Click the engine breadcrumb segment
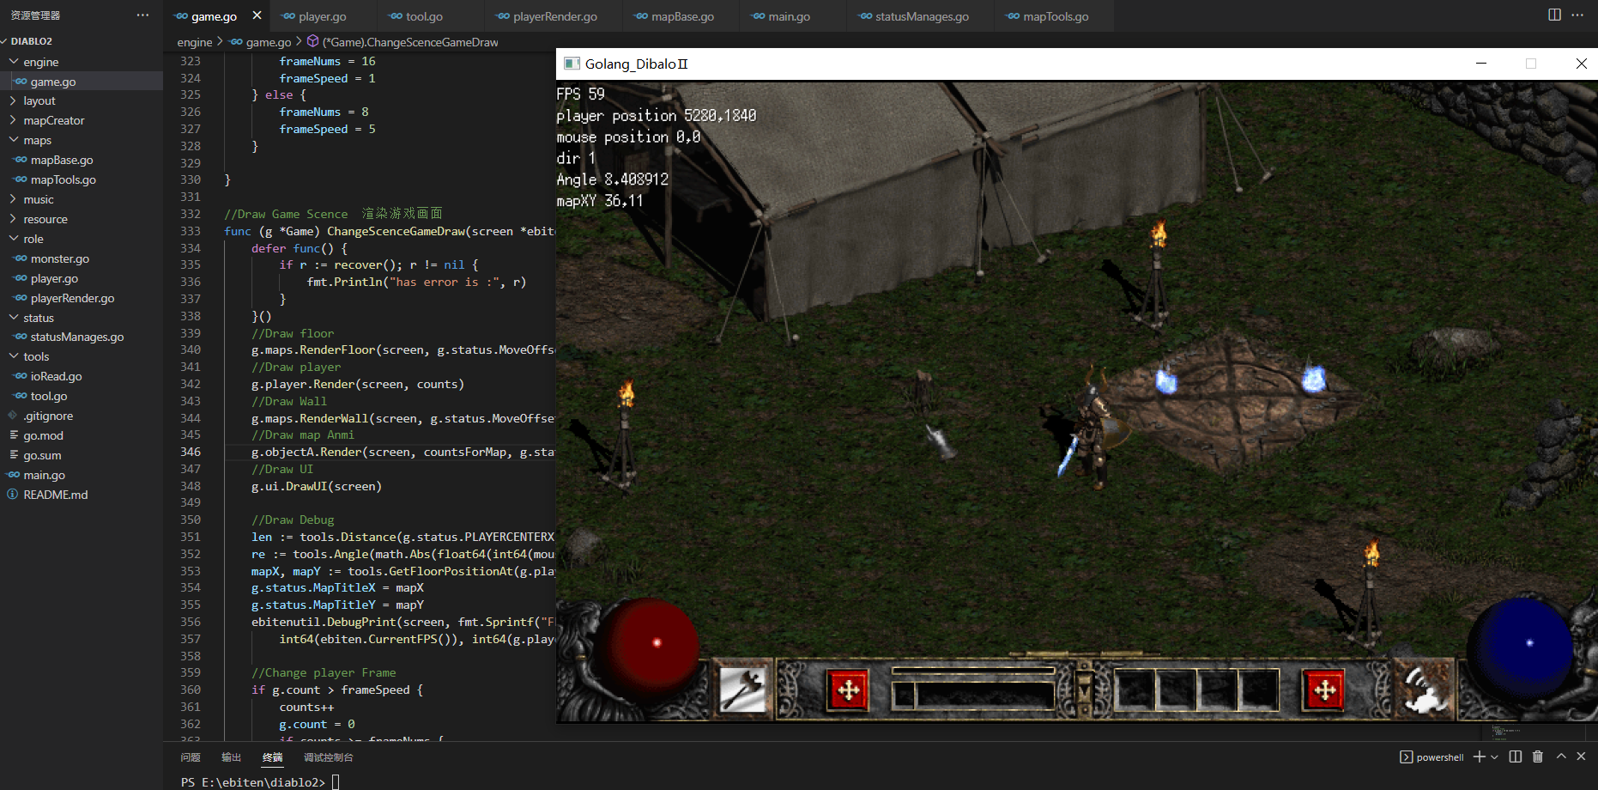This screenshot has width=1598, height=790. click(195, 42)
